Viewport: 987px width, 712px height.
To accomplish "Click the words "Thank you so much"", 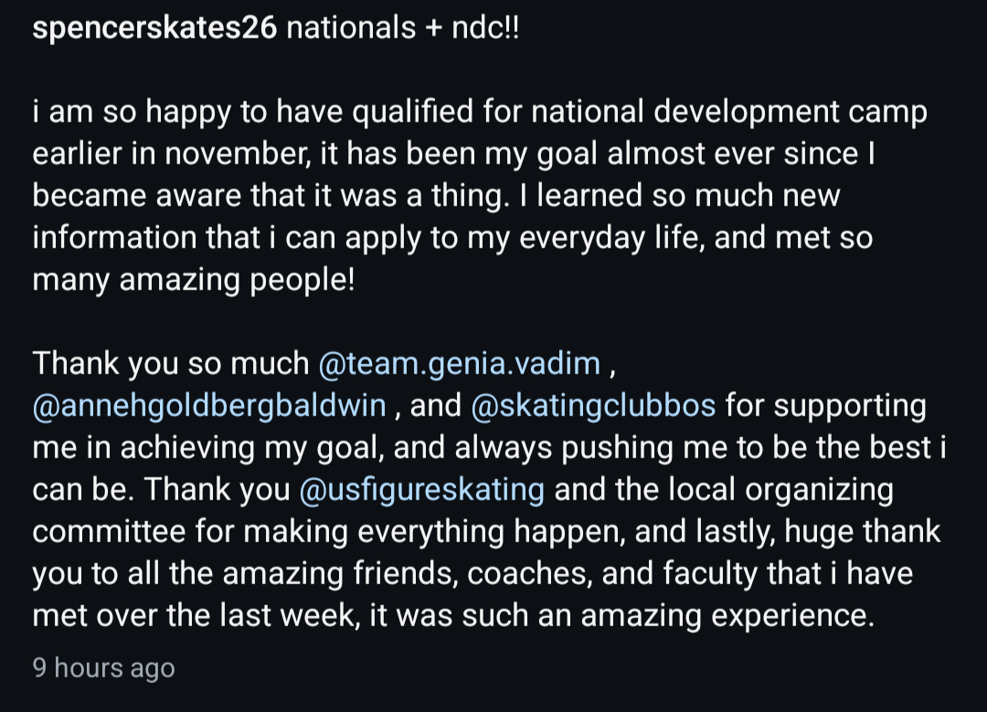I will [x=171, y=363].
